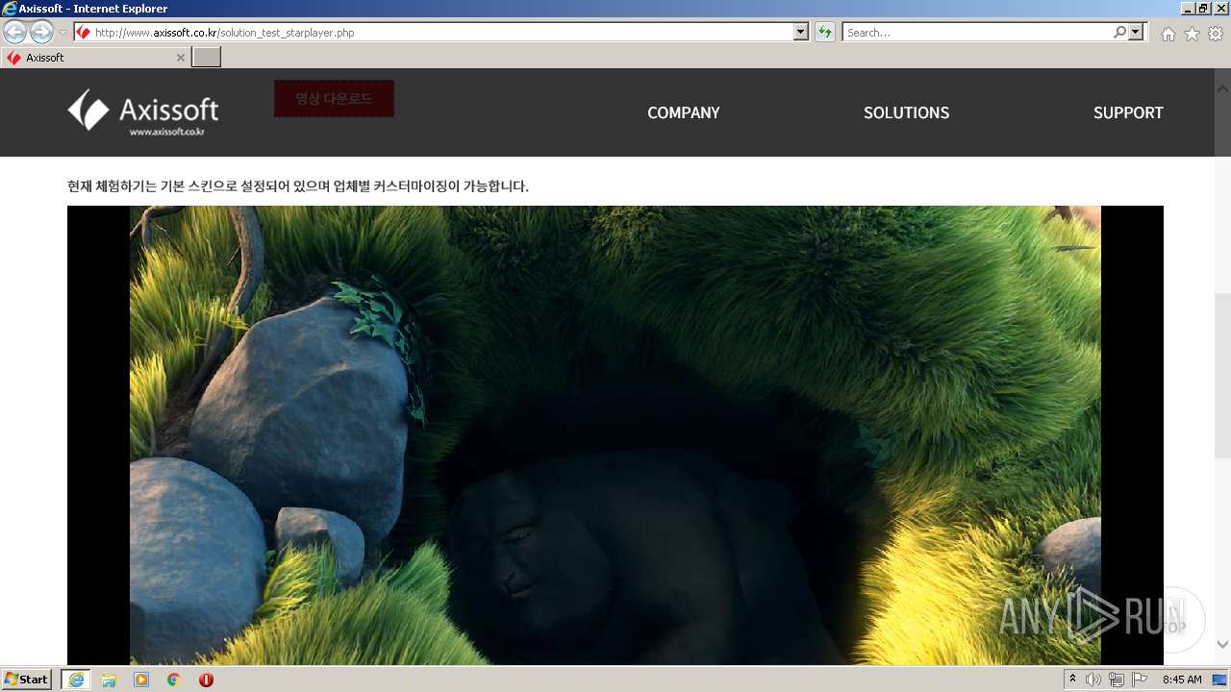Image resolution: width=1231 pixels, height=692 pixels.
Task: Click the video player frame
Action: click(x=615, y=434)
